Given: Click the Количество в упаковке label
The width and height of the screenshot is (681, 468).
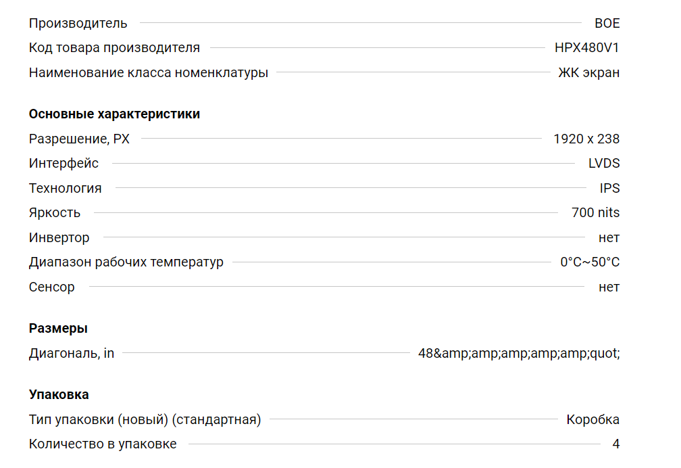Looking at the screenshot, I should [103, 444].
